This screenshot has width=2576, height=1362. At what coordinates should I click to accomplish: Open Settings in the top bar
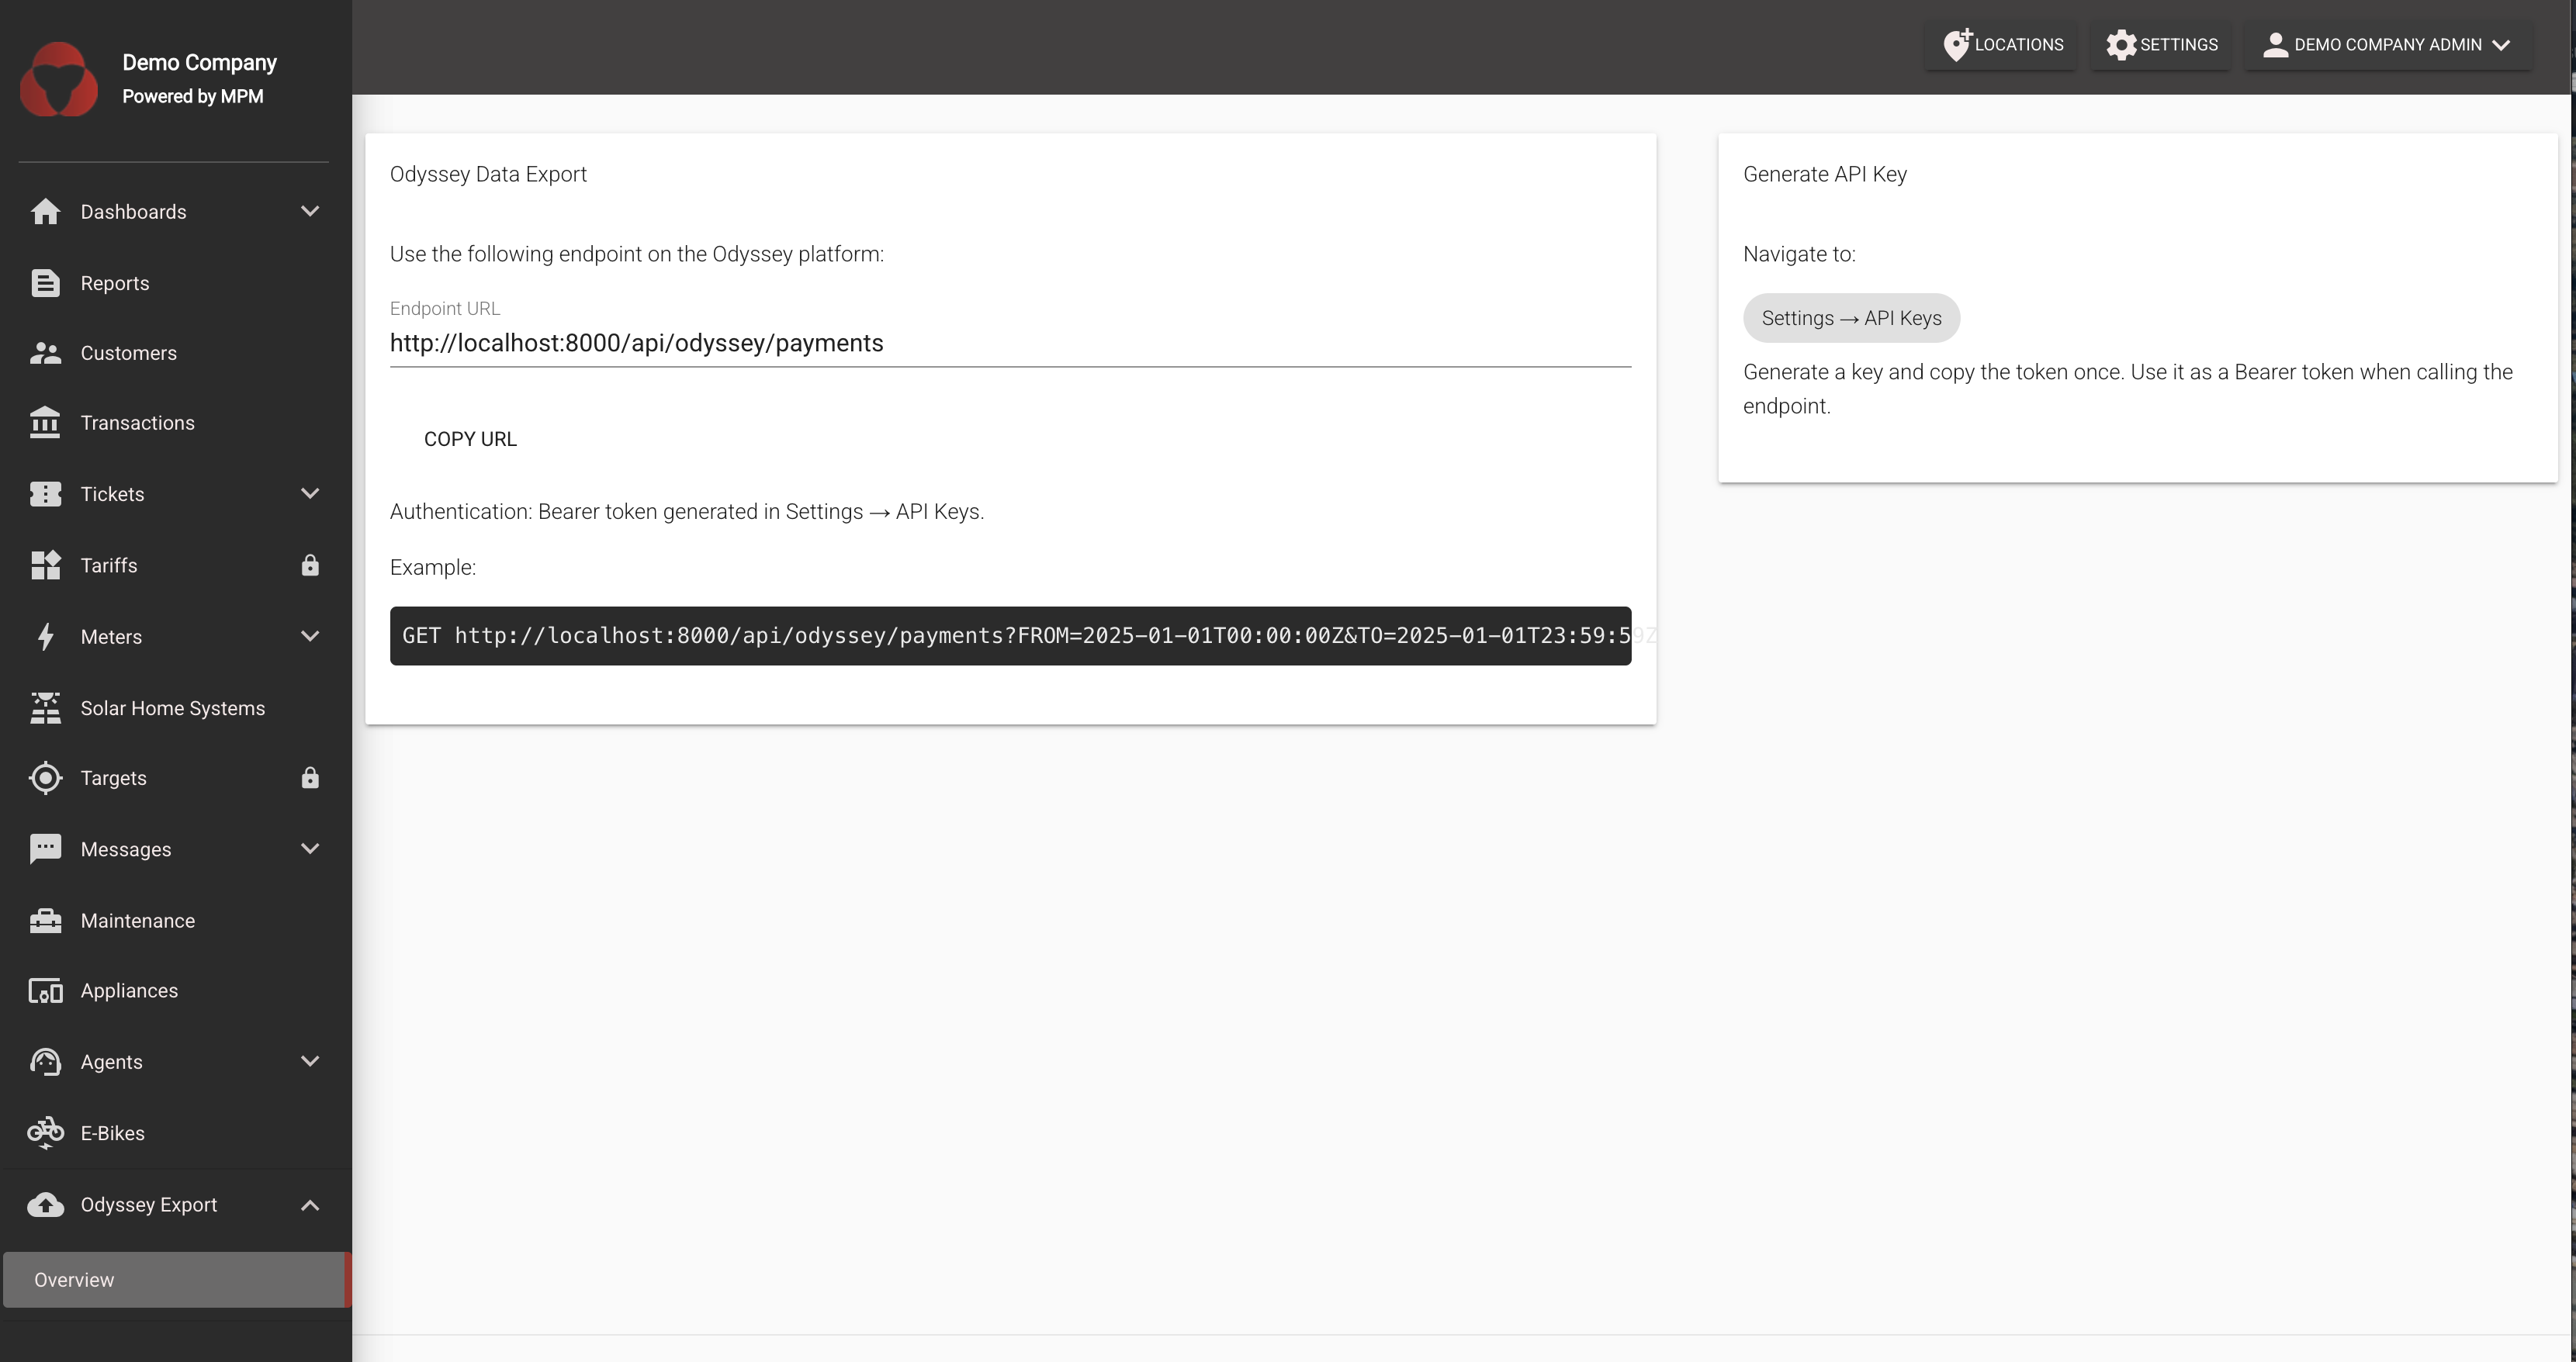[x=2161, y=45]
